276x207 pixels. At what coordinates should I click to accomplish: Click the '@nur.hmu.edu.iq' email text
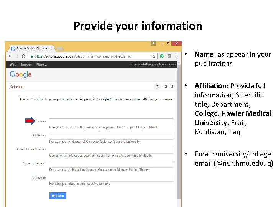245,163
